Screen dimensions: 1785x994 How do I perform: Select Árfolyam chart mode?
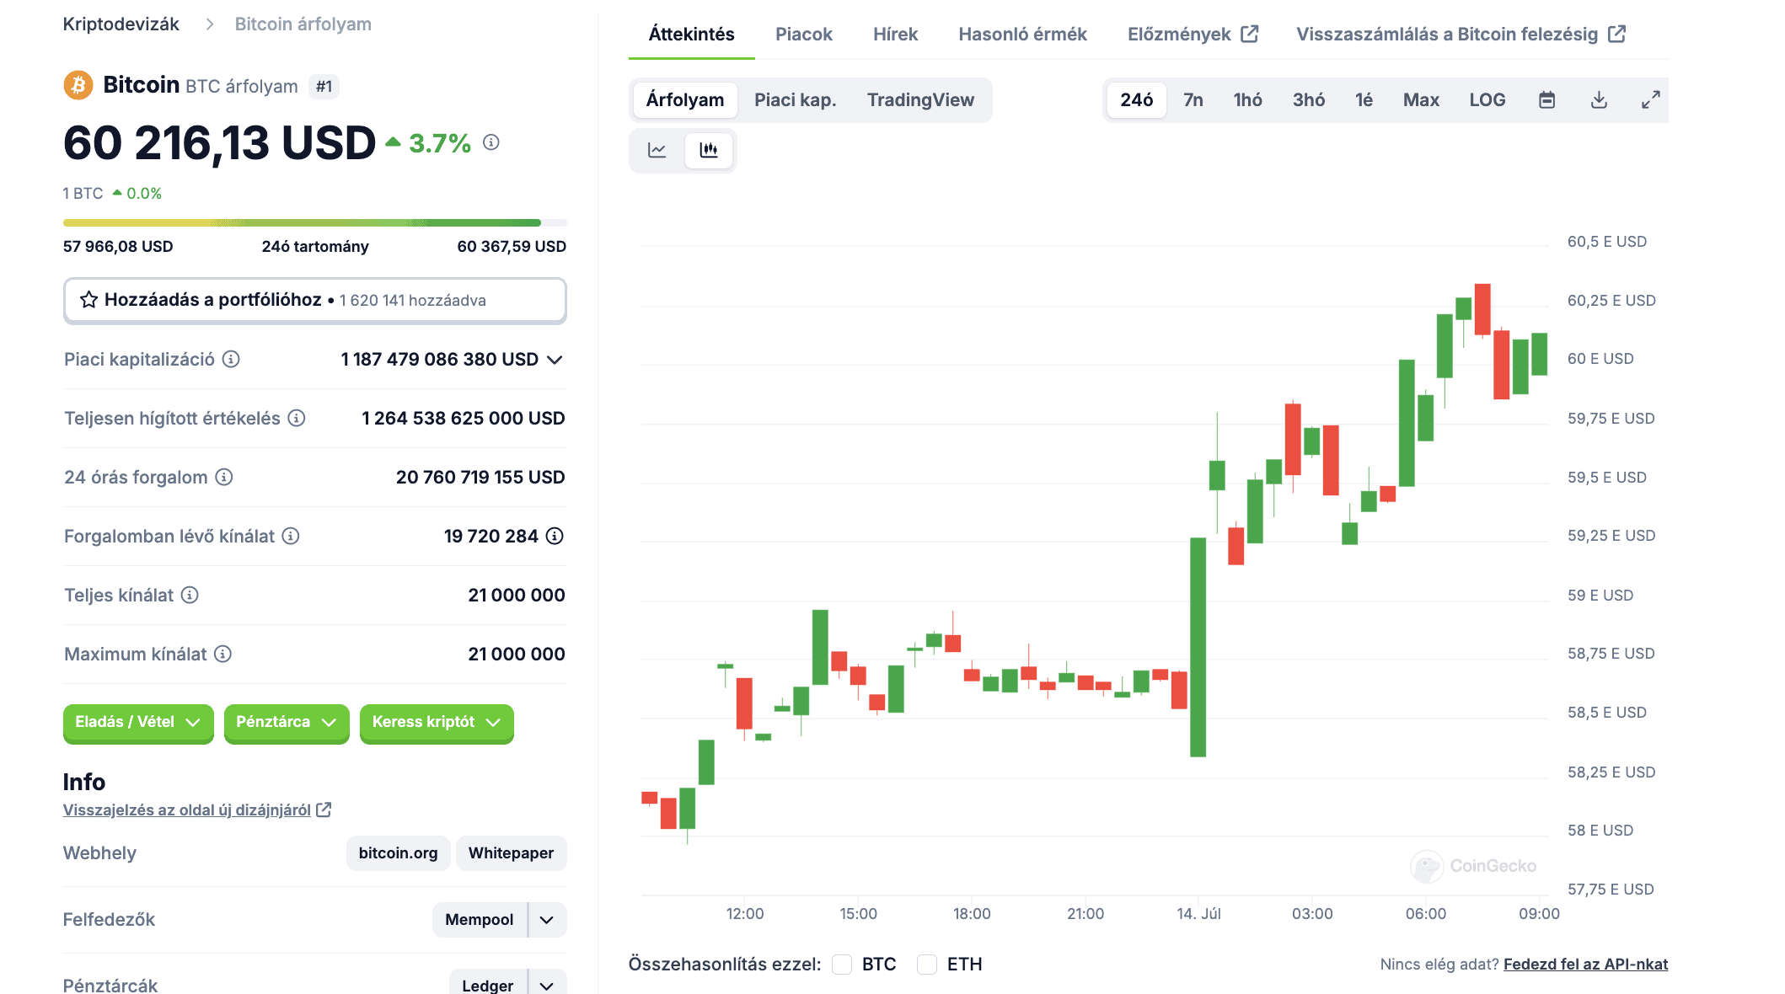685,100
